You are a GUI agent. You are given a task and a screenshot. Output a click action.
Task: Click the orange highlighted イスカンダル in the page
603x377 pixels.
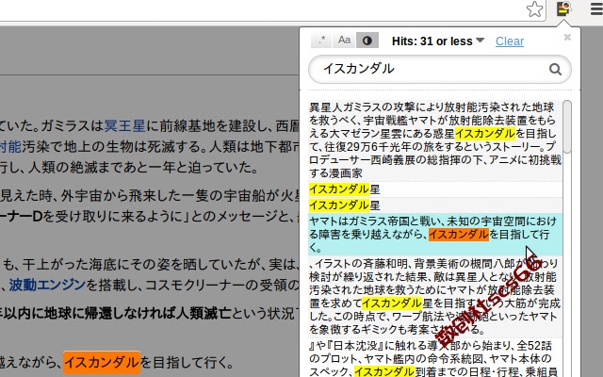[x=102, y=362]
